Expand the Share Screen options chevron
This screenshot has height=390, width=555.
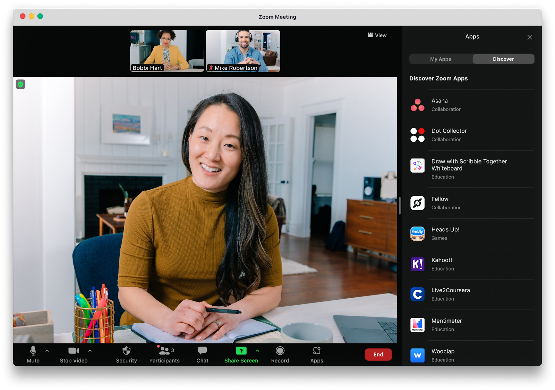pos(257,351)
